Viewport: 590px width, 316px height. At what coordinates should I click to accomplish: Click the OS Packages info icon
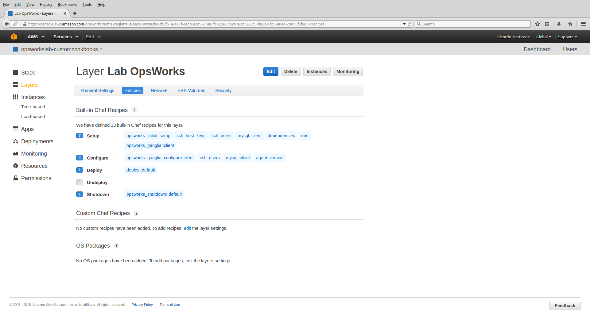(116, 245)
